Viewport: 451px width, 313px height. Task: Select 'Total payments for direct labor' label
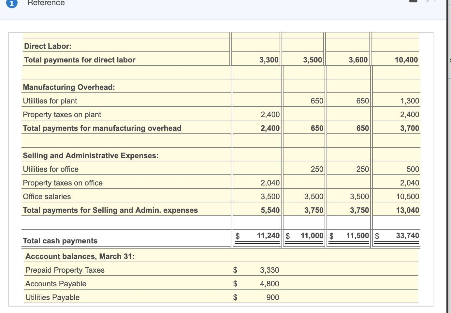click(80, 60)
